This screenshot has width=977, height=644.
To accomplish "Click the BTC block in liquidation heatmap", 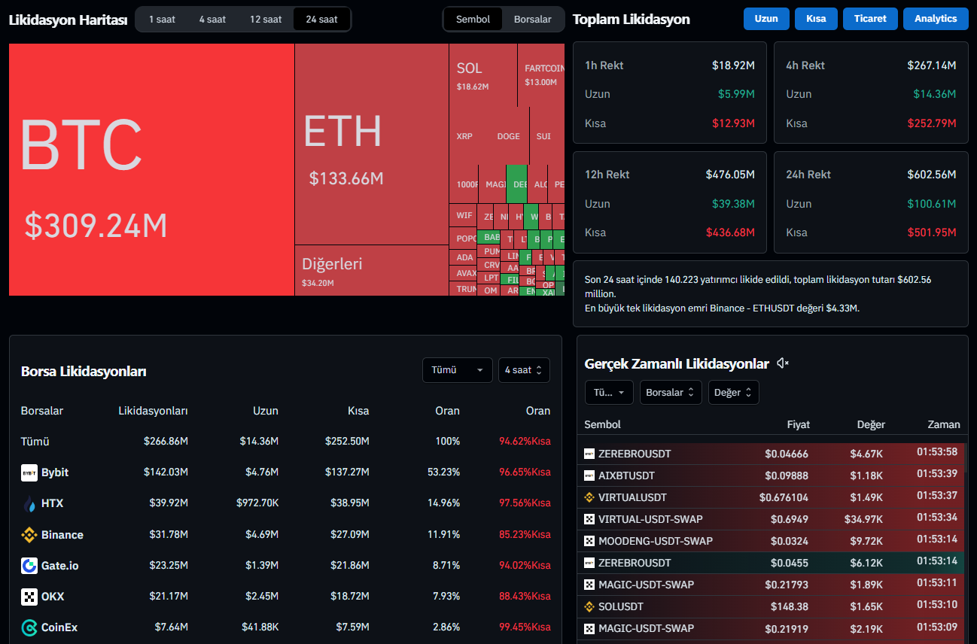I will click(151, 169).
